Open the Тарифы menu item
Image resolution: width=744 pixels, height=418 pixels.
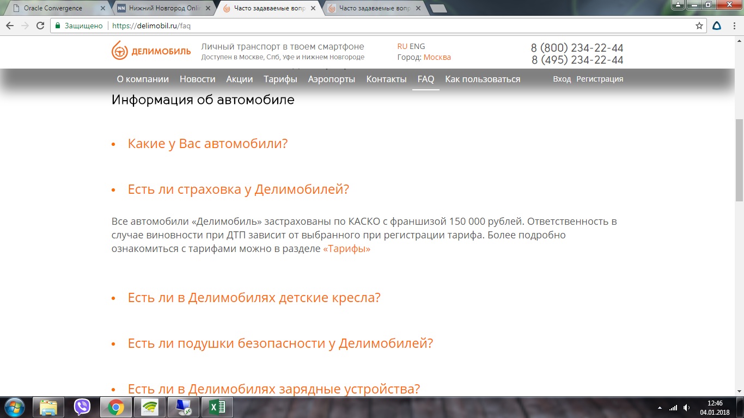tap(280, 79)
